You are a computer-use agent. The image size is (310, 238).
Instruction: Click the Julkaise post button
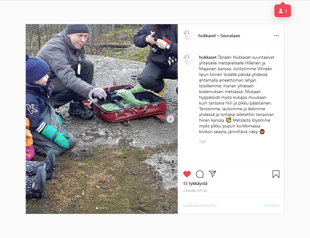271,205
